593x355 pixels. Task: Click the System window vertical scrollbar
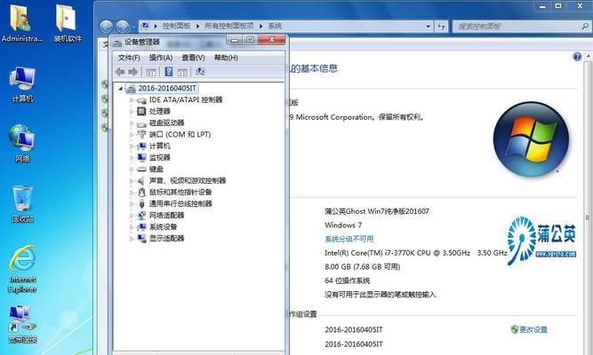(588, 217)
